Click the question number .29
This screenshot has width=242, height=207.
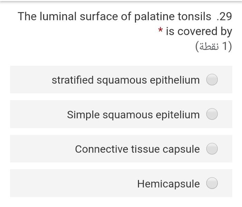(x=223, y=16)
